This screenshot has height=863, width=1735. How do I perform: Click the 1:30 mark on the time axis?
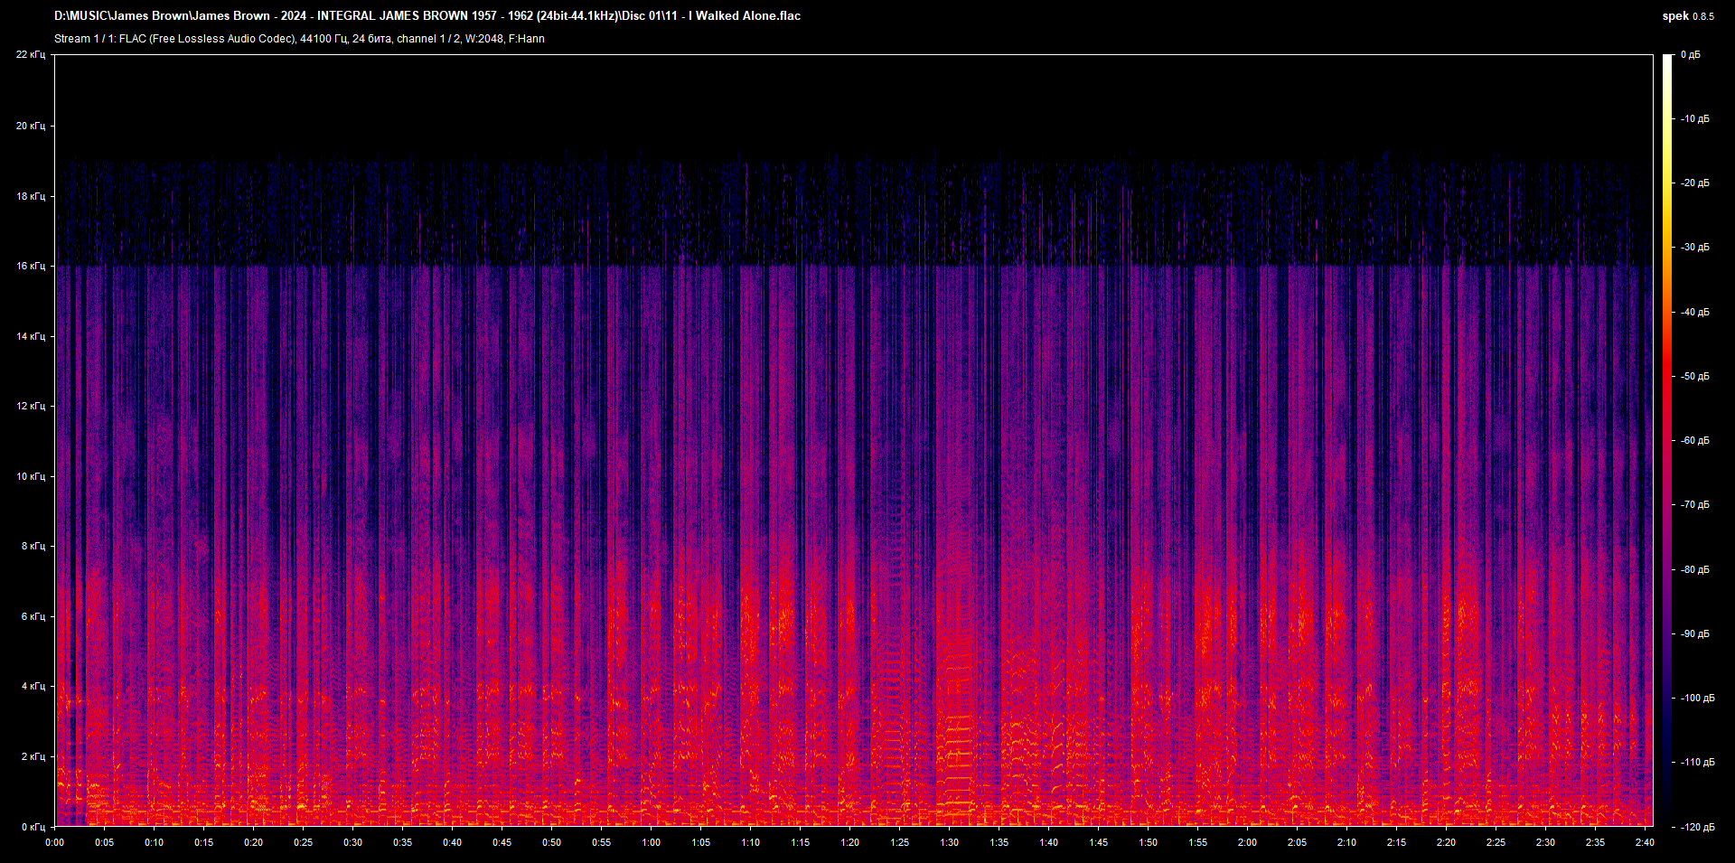(949, 842)
